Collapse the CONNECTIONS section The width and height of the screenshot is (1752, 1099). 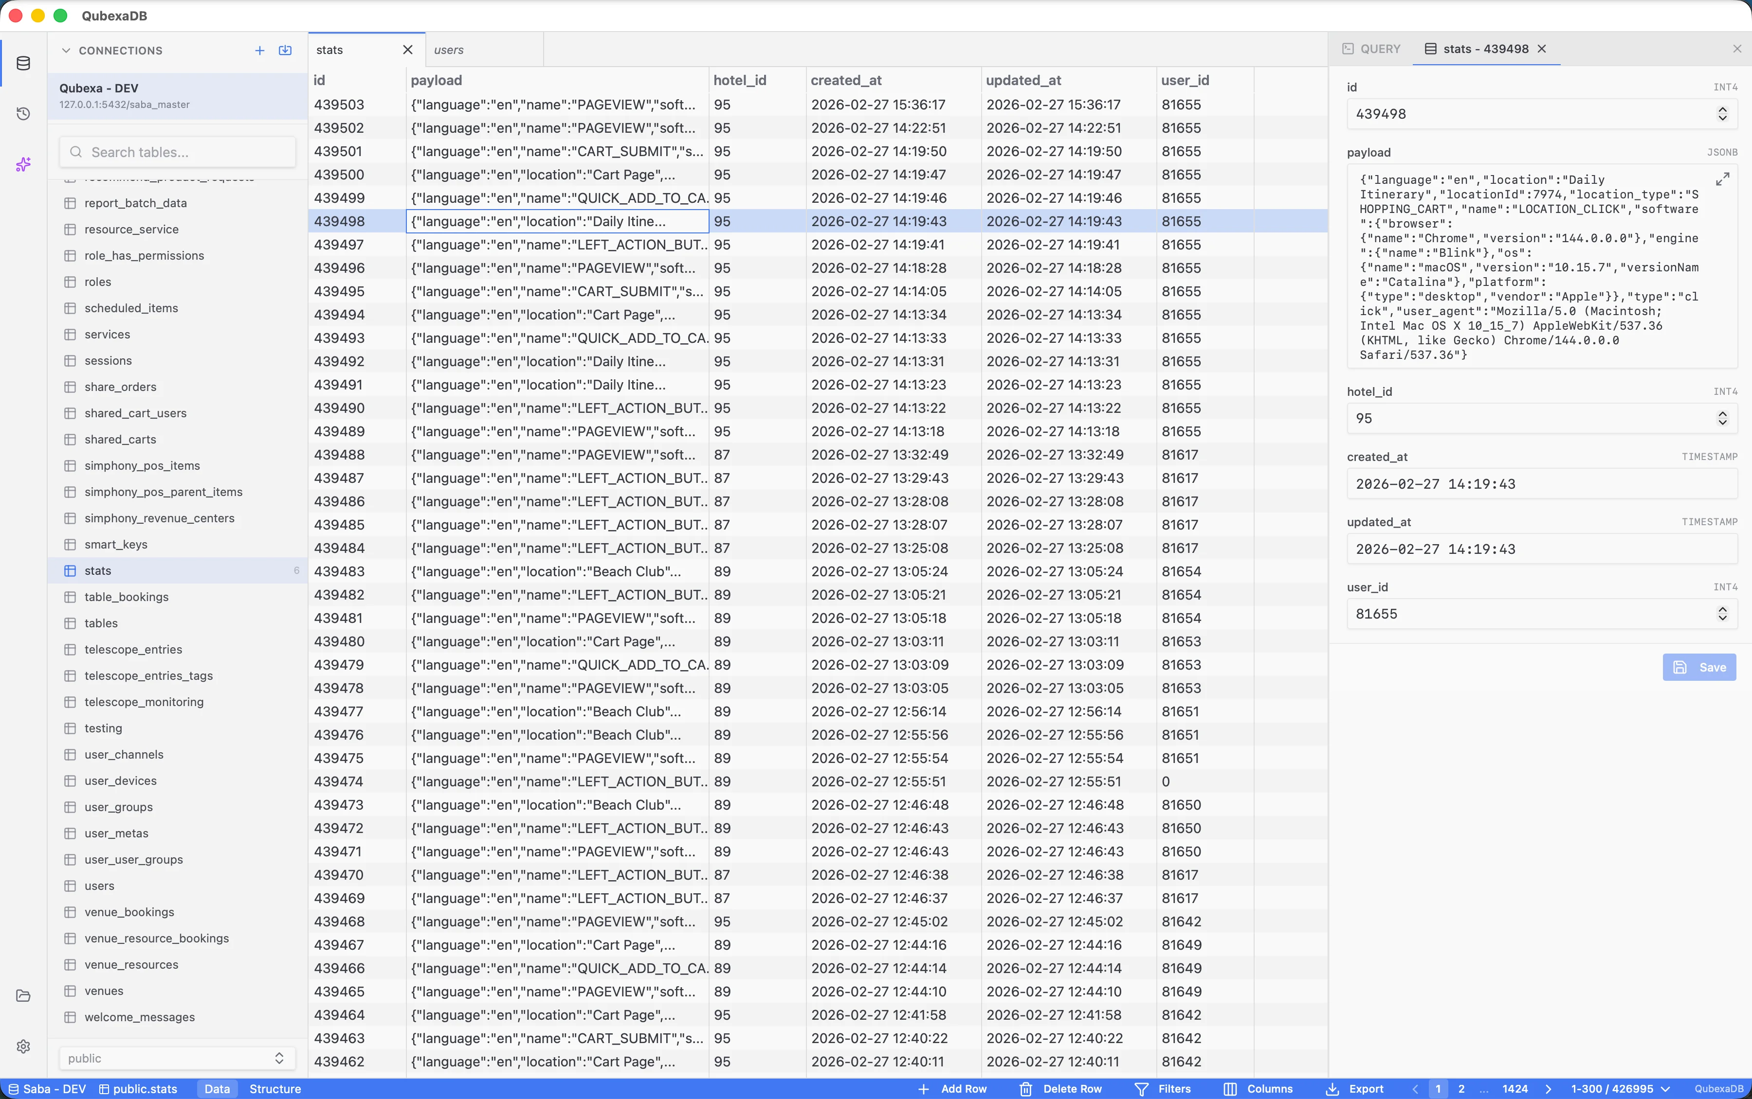65,50
